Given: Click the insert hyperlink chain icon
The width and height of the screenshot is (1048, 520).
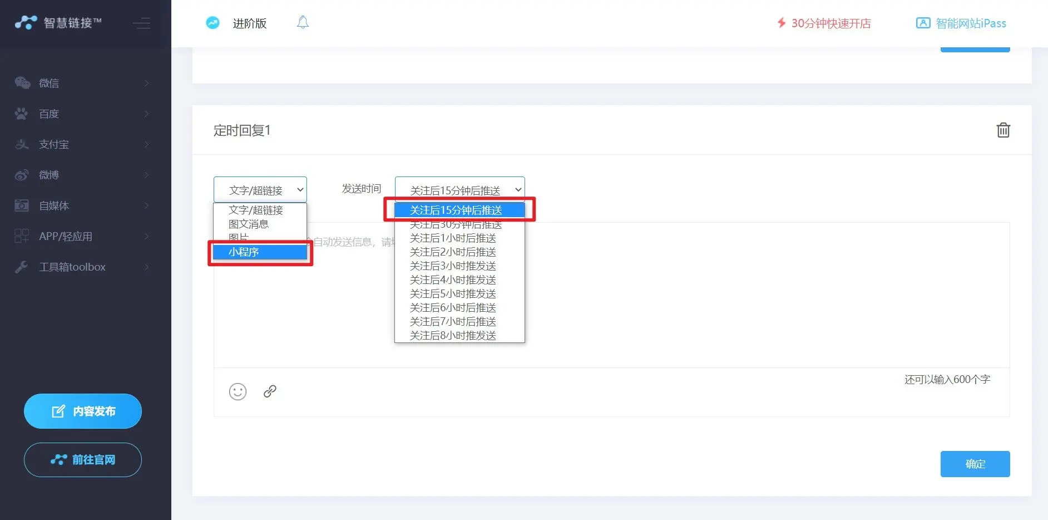Looking at the screenshot, I should pos(270,391).
